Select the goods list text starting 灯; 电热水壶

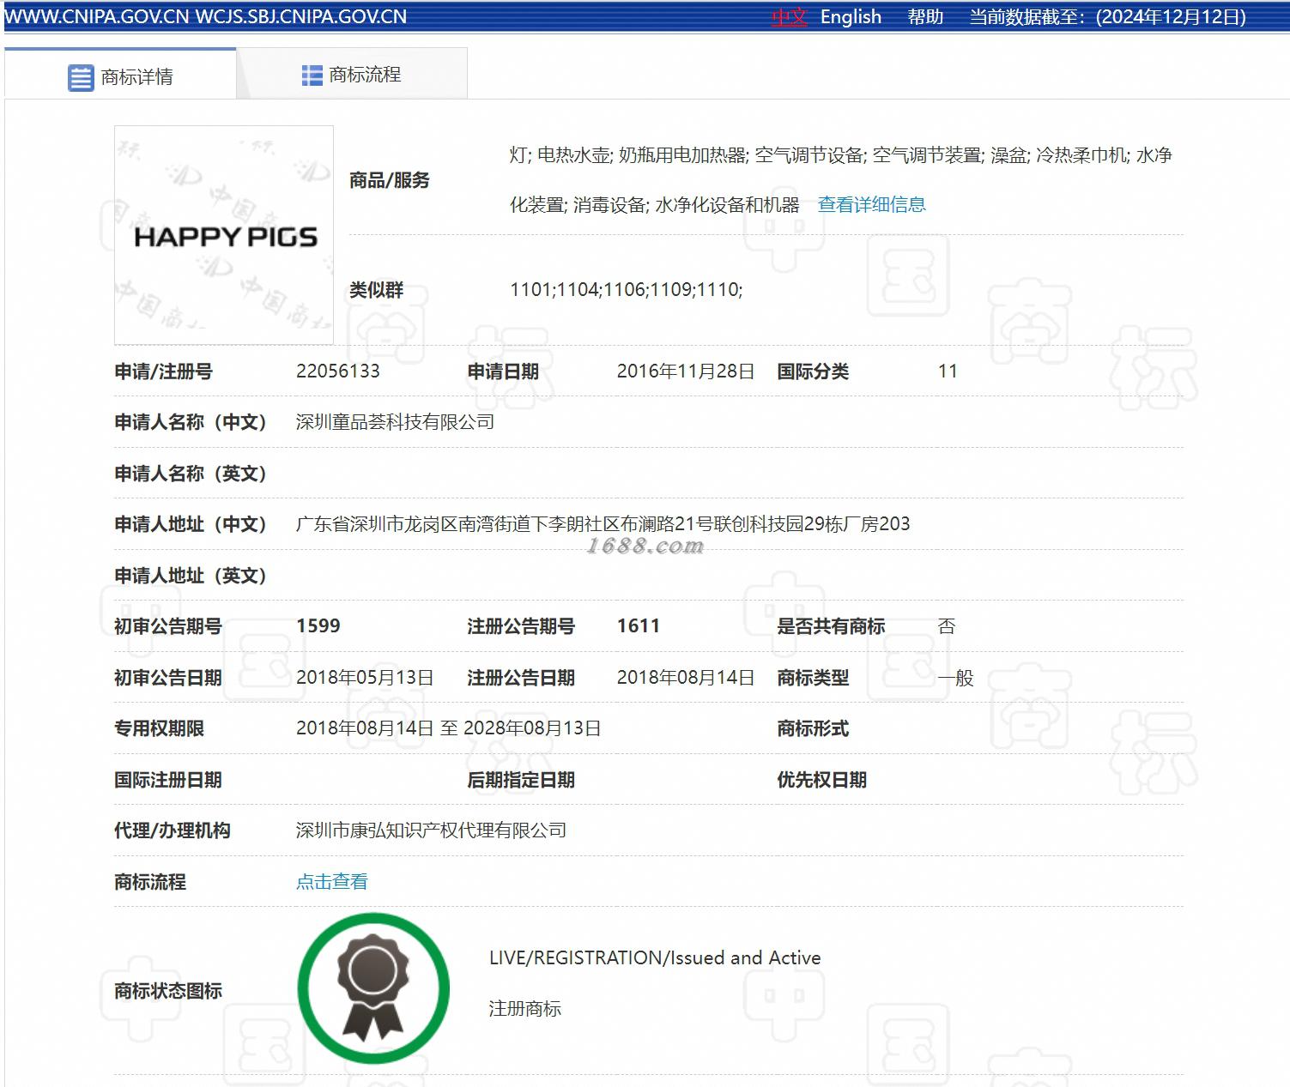pyautogui.click(x=841, y=179)
